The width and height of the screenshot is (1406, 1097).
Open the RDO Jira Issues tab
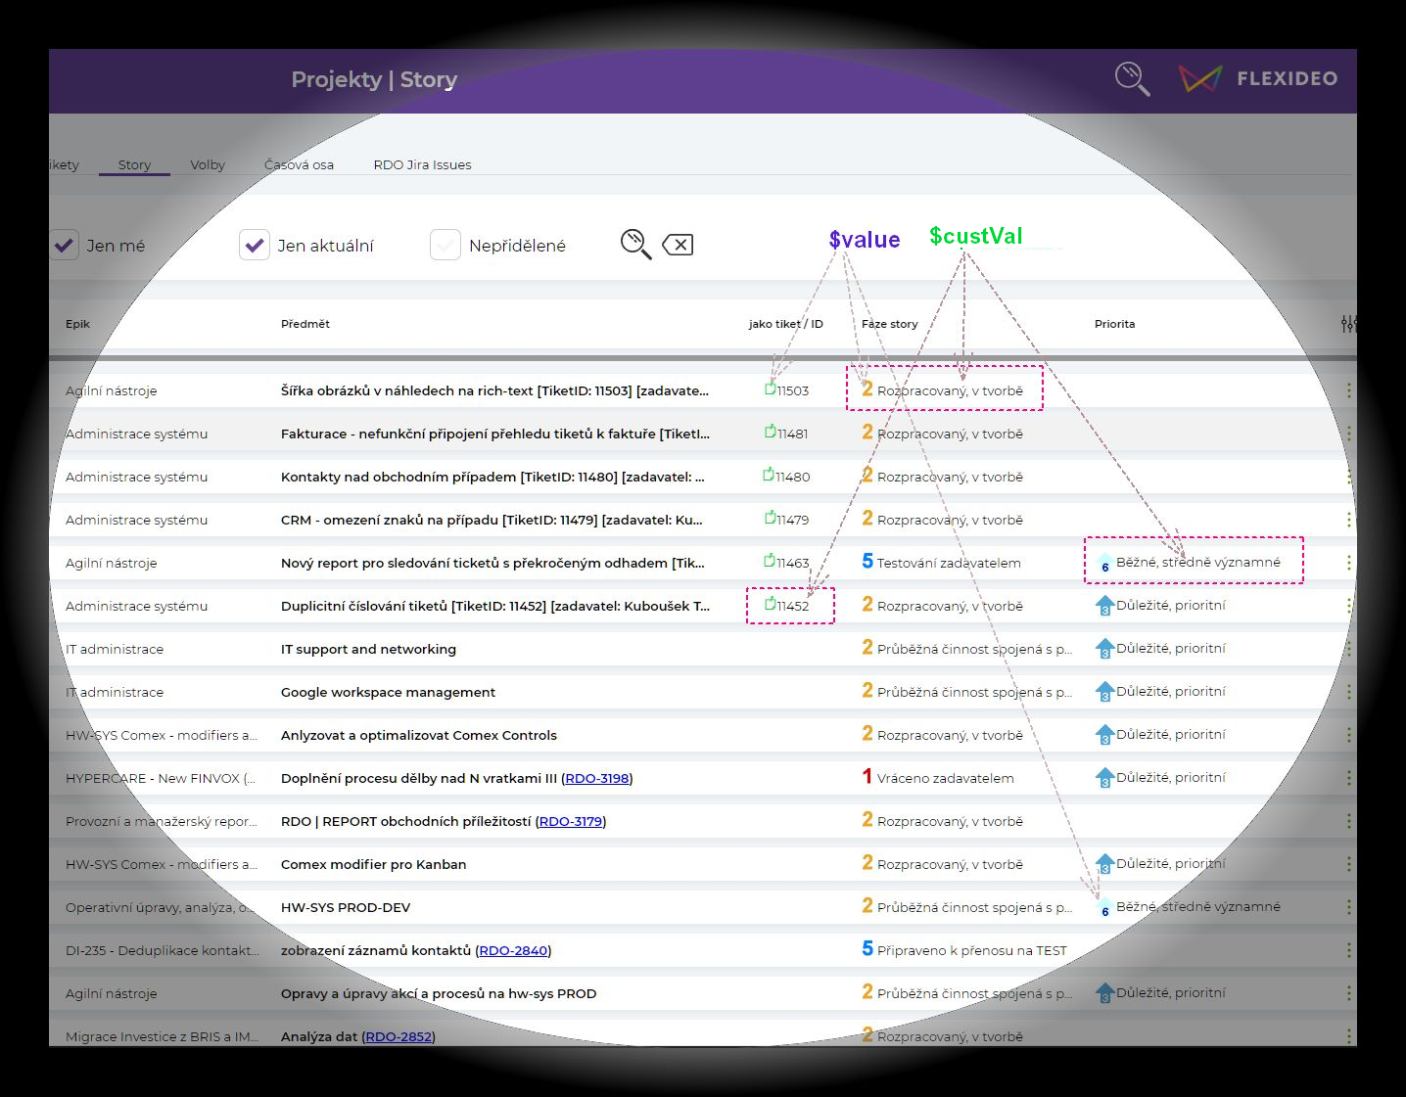[x=422, y=164]
